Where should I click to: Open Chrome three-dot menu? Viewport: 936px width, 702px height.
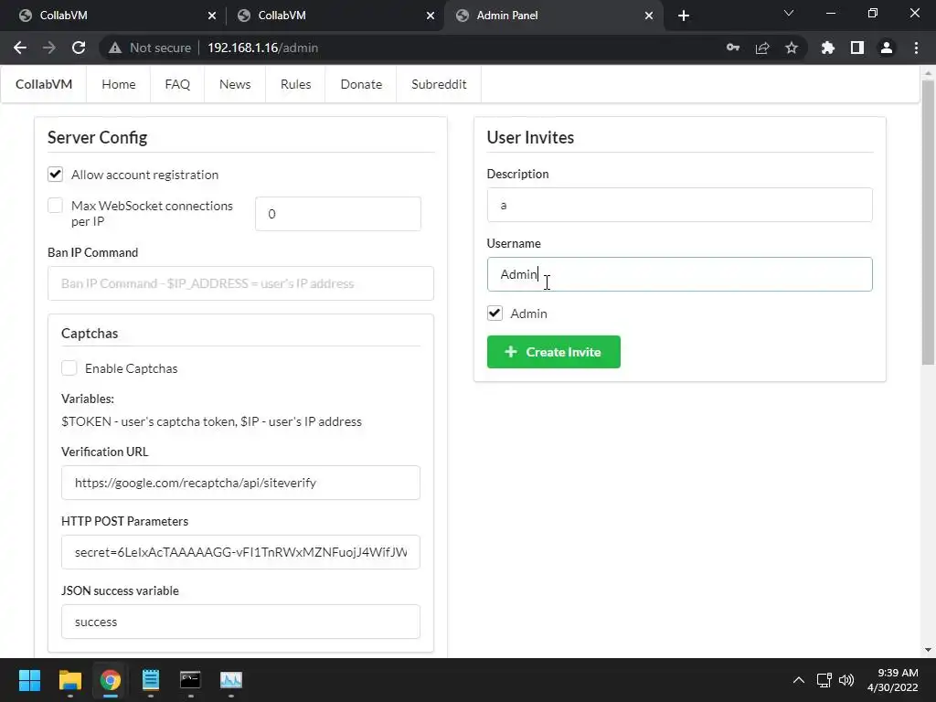916,48
